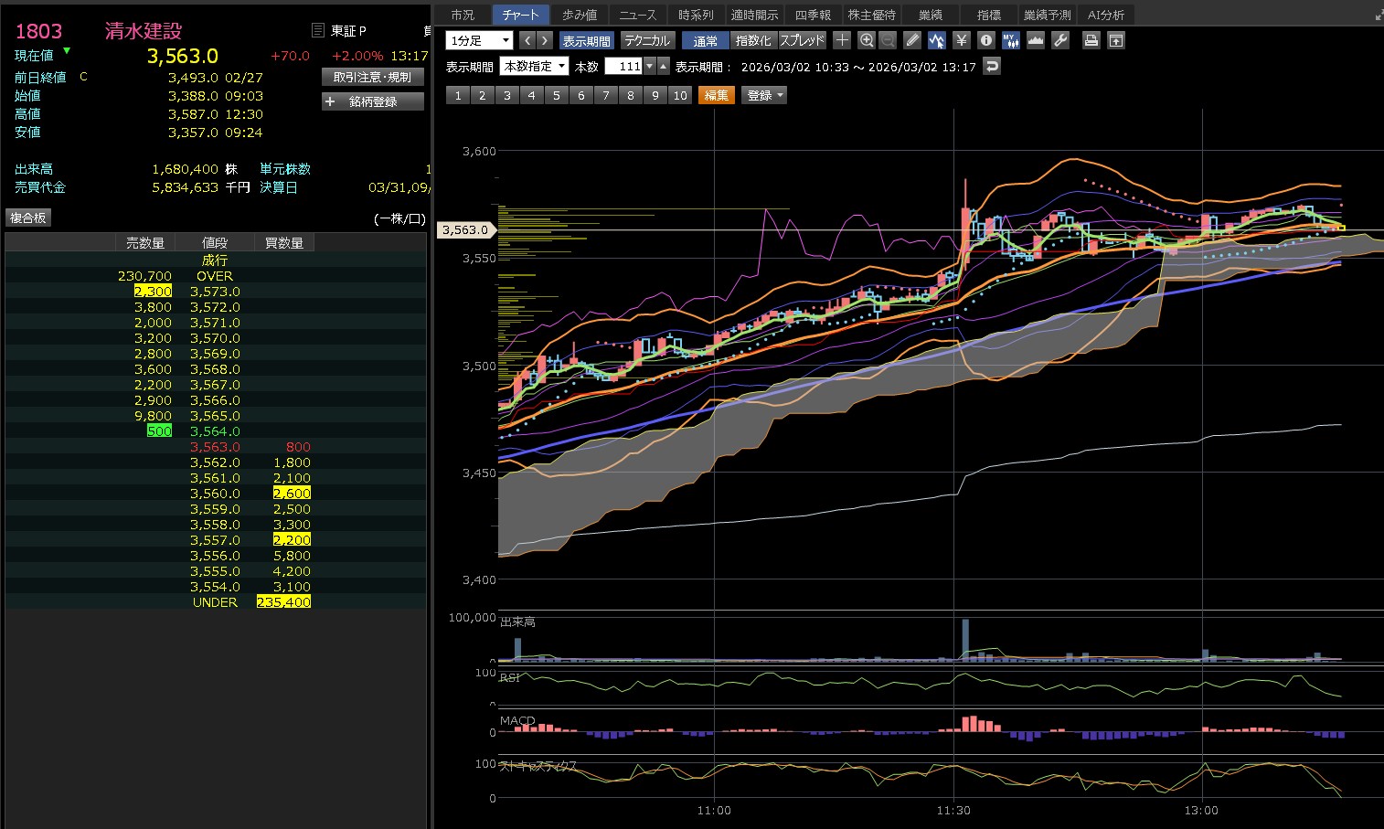Expand the 本数指定 period type dropdown
1384x829 pixels.
(x=534, y=66)
